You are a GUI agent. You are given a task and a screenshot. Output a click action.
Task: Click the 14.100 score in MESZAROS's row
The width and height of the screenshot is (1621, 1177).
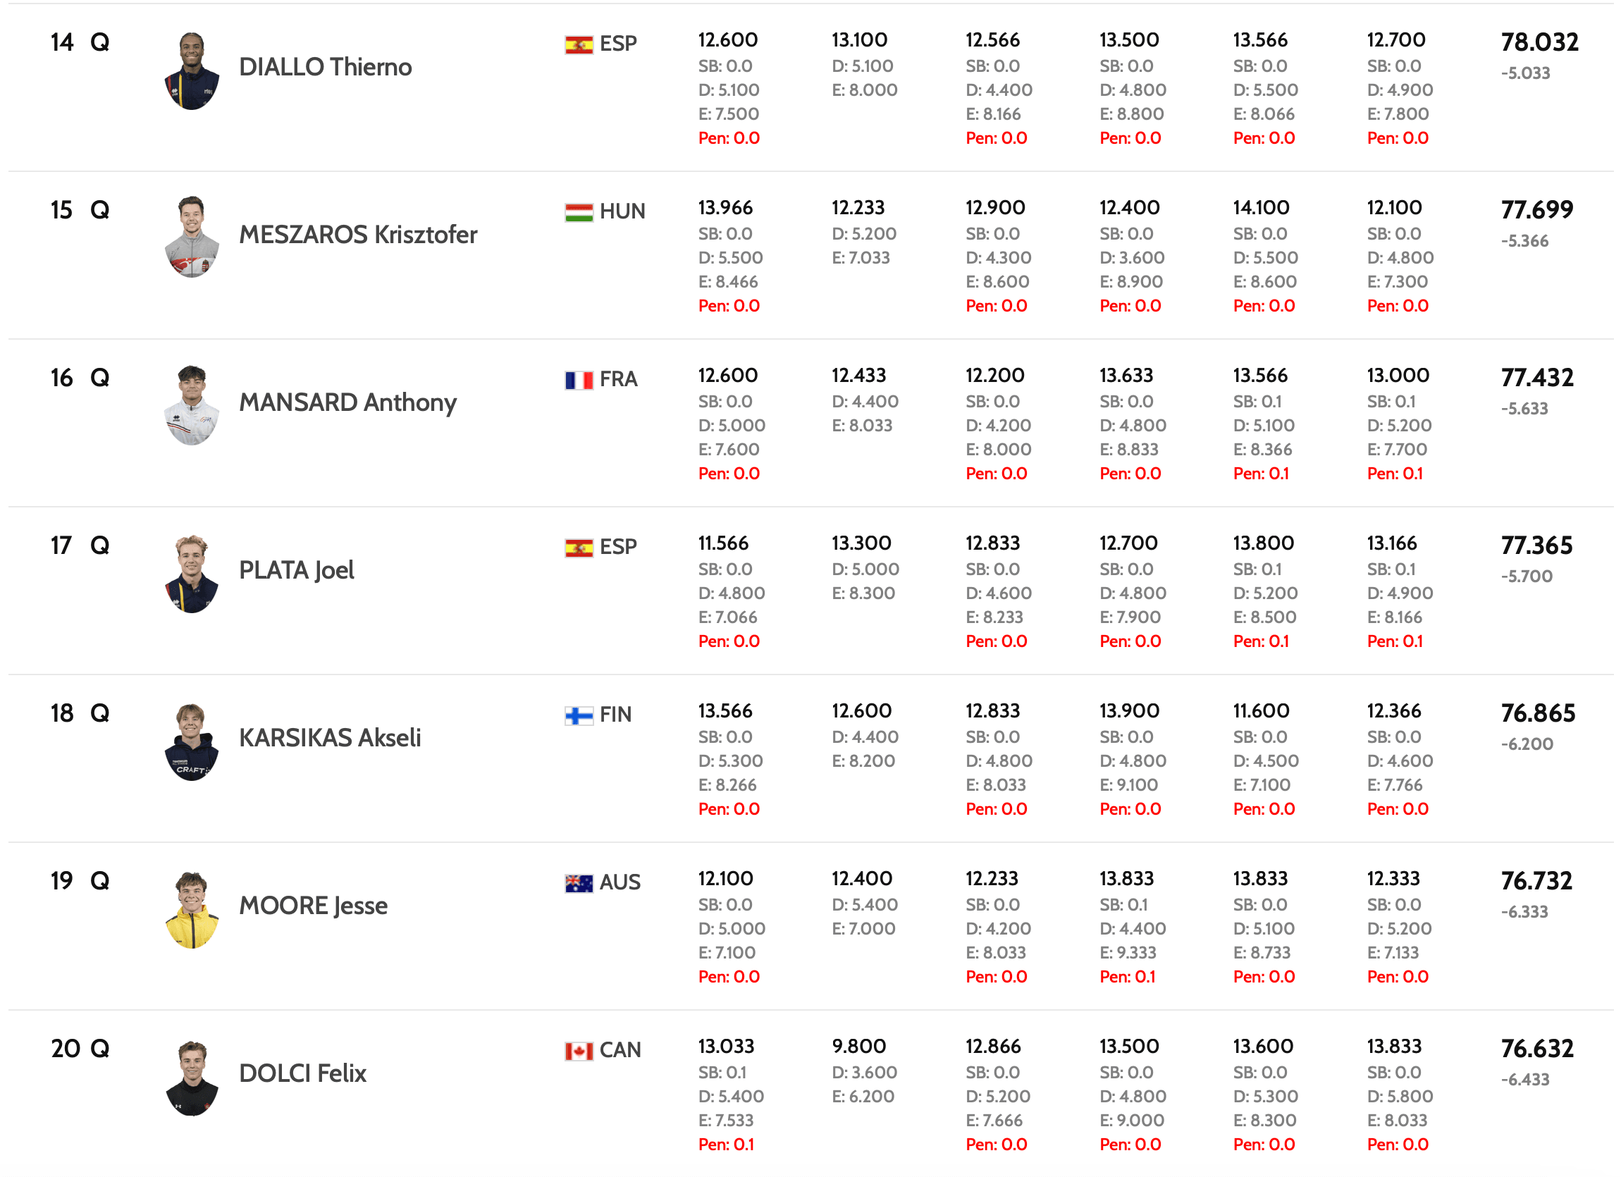tap(1261, 208)
